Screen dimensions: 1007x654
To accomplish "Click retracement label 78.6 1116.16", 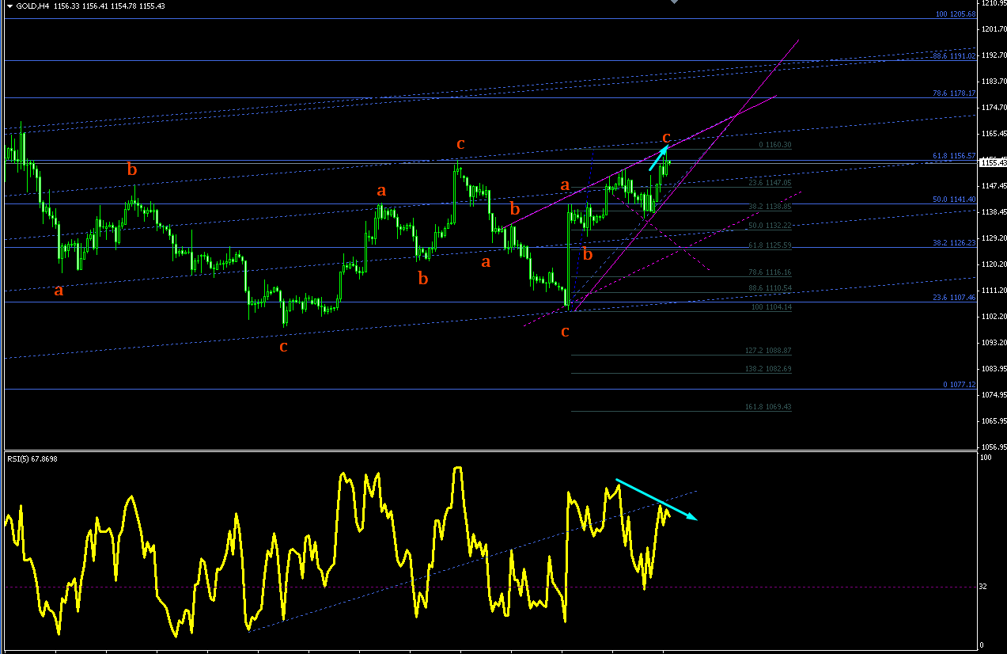I will (x=770, y=272).
